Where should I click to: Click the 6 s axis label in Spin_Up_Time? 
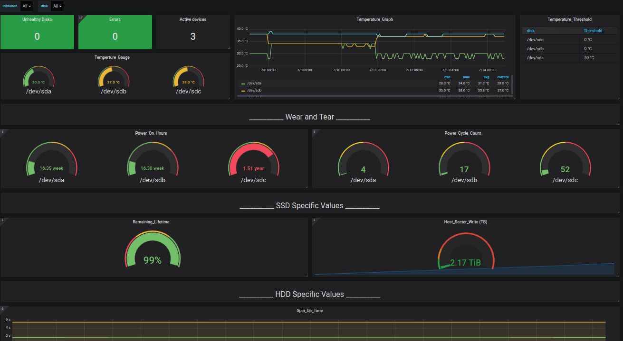click(x=8, y=320)
